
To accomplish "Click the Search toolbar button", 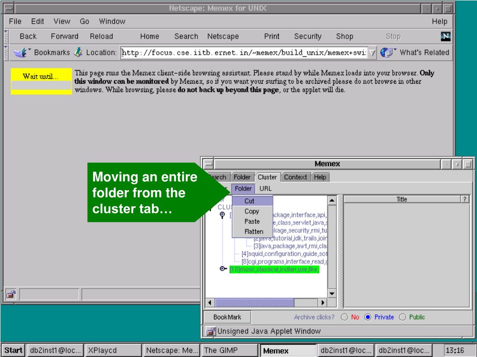I will (186, 36).
